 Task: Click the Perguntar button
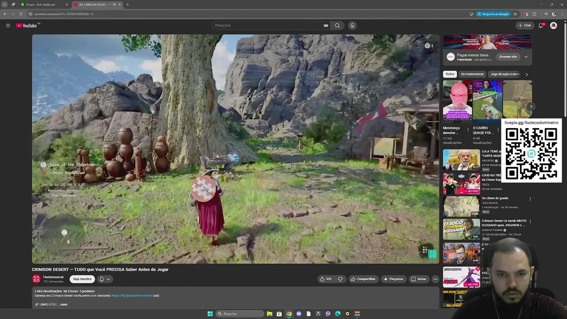(393, 279)
